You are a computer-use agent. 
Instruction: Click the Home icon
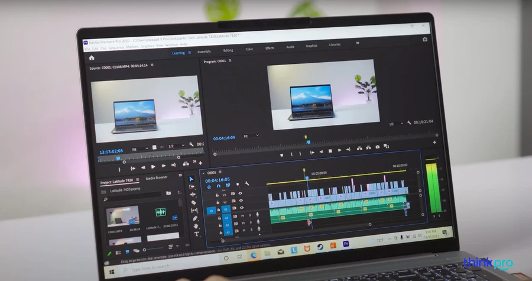92,58
